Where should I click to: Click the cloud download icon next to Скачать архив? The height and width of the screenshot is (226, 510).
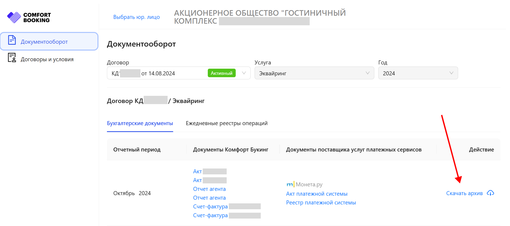(x=490, y=193)
